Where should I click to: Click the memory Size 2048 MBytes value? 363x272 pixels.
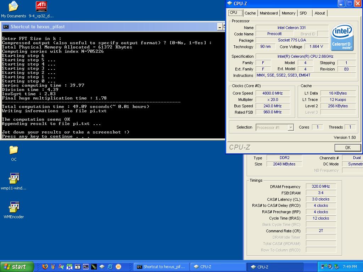(284, 164)
